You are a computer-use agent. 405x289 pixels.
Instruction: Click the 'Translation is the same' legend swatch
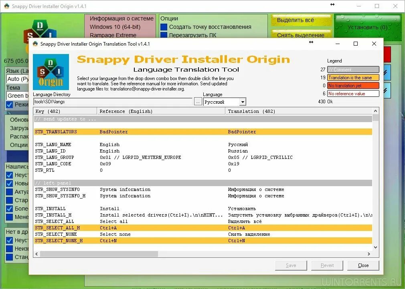point(353,78)
